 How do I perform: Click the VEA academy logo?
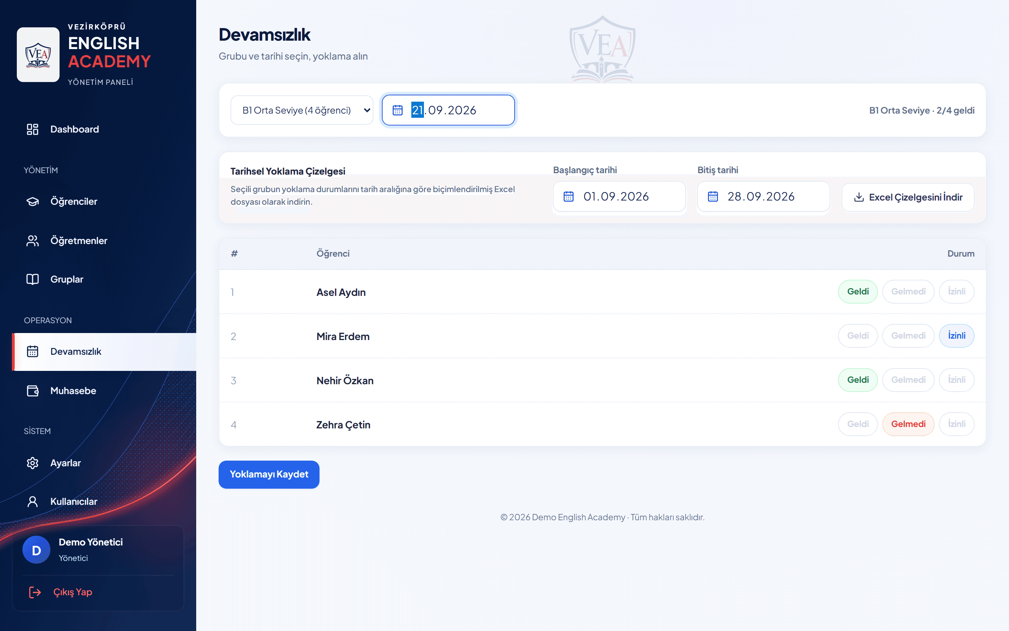pos(38,55)
